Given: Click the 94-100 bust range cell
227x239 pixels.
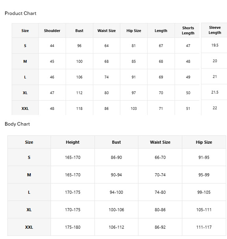Looking at the screenshot, I should pos(116,192).
